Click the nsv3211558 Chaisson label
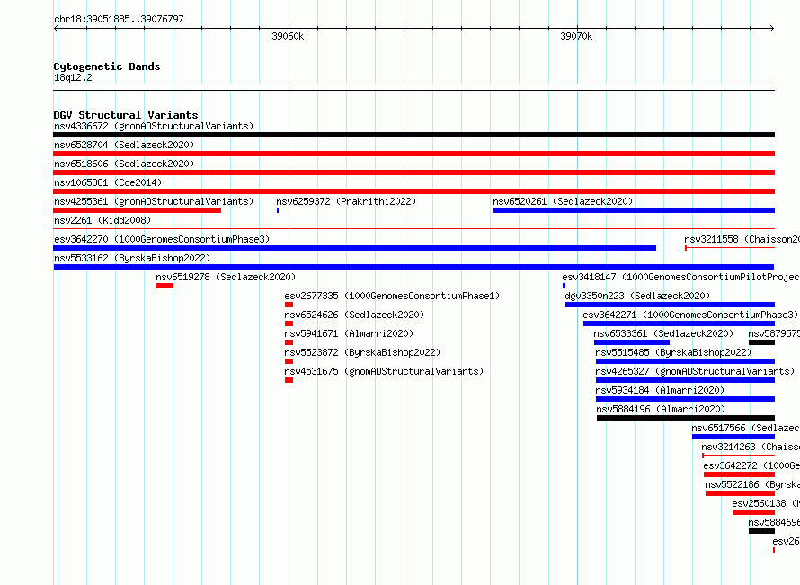Viewport: 800px width, 585px height. click(x=742, y=239)
